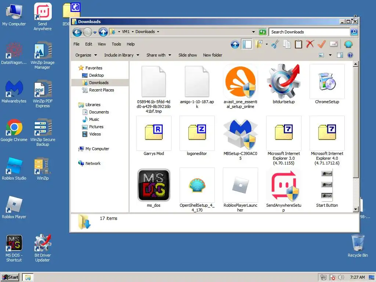Viewport: 376px width, 282px height.
Task: Click the orange checkmark Properties icon
Action: click(x=322, y=44)
